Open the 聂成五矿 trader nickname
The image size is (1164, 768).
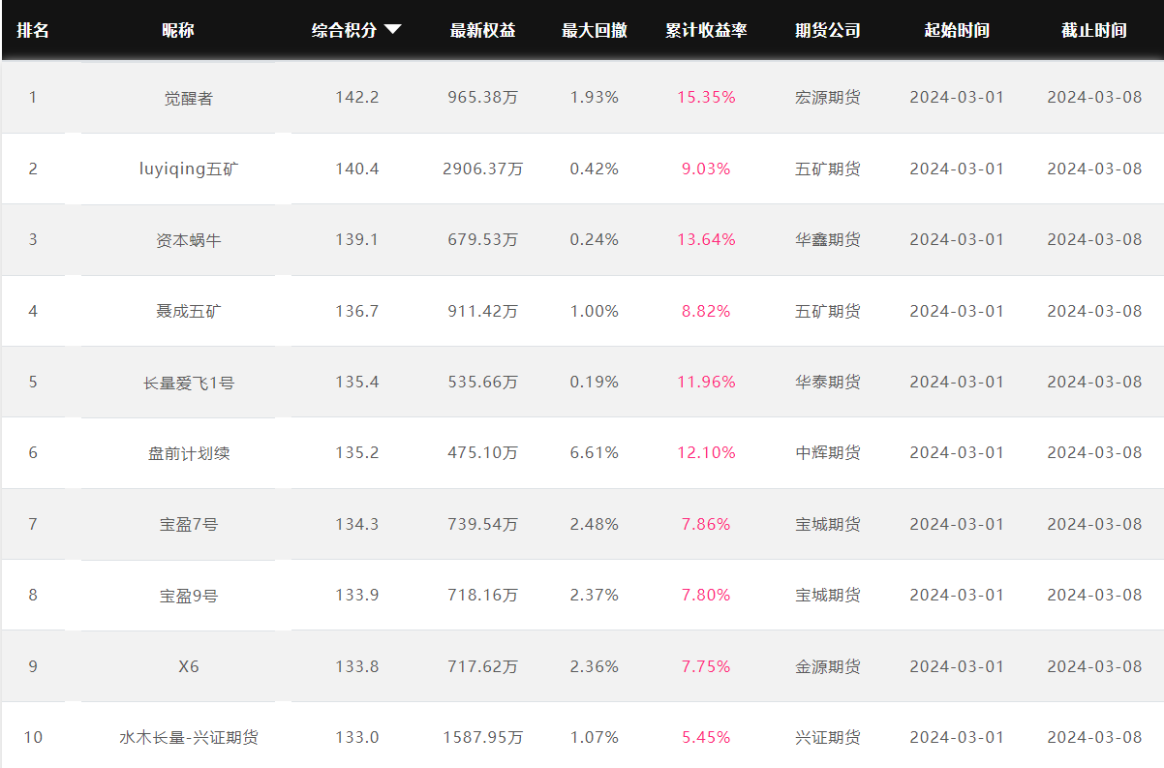click(189, 311)
